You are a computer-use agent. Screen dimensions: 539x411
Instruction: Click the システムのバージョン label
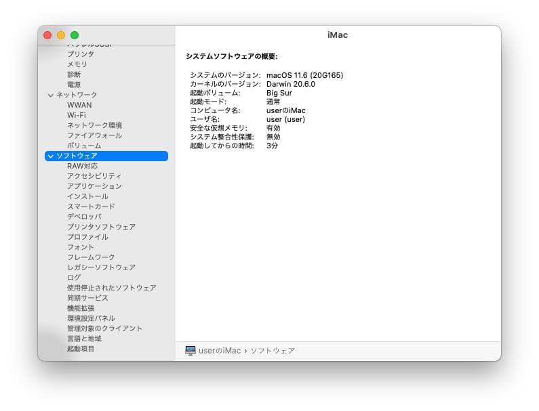(226, 75)
